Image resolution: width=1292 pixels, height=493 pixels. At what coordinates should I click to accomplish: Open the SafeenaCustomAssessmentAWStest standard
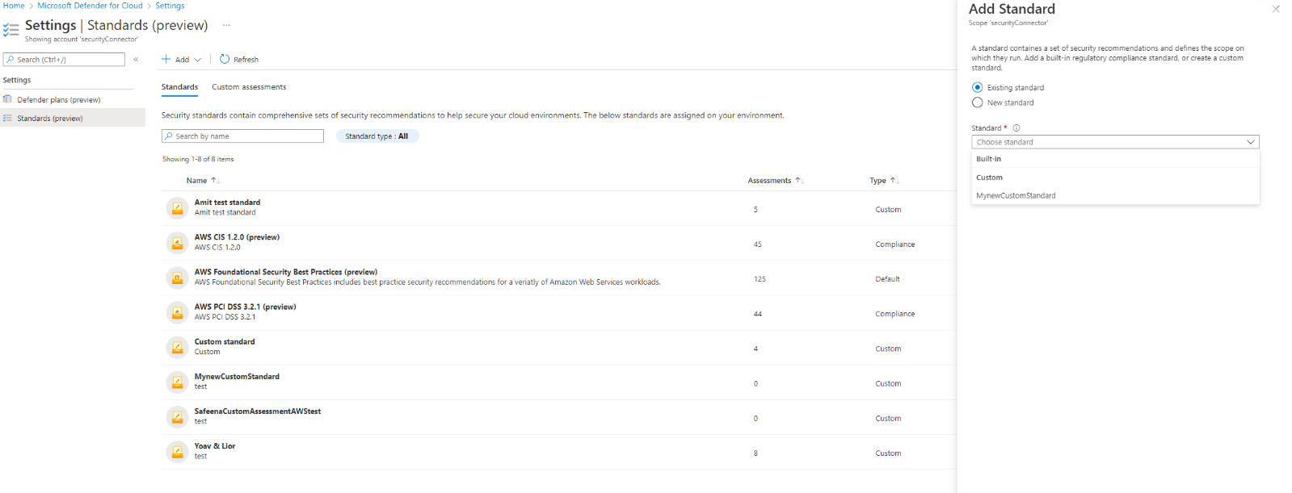(x=258, y=412)
